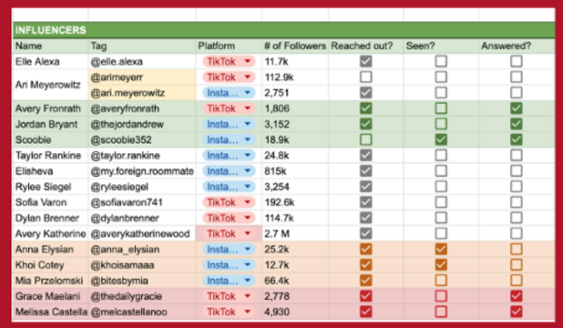Open platform dropdown for Grace Maelani
563x328 pixels.
coord(229,296)
